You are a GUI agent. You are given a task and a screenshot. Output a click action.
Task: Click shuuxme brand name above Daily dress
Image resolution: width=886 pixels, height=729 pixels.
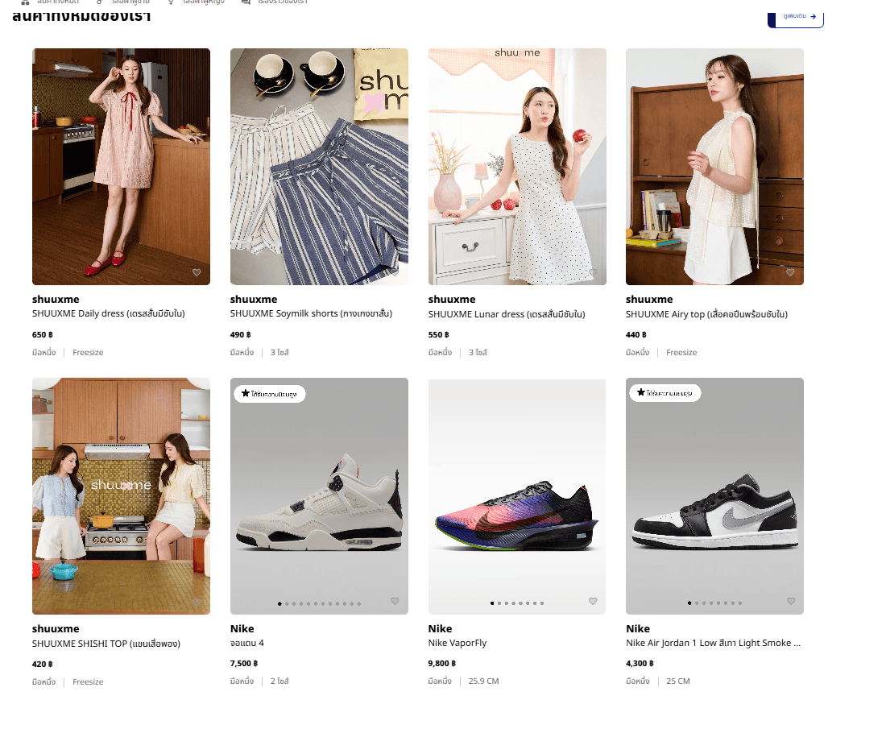[x=56, y=300]
